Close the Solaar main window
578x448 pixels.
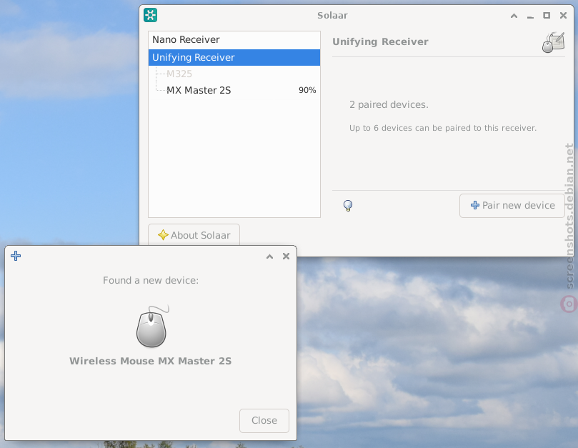(563, 15)
